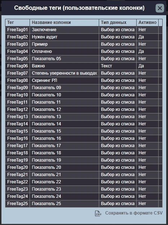The height and width of the screenshot is (225, 168).
Task: Select the Нужен аудит column name cell
Action: 64,37
